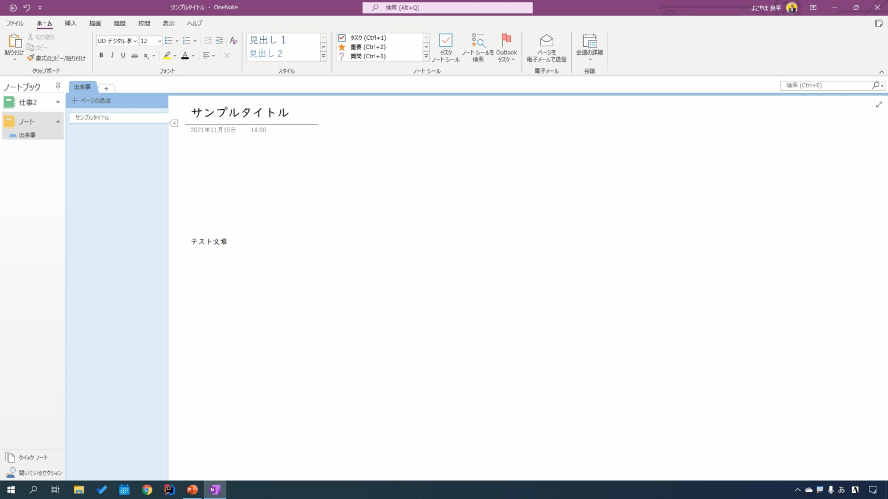
Task: Switch to the 挿入 ribbon tab
Action: pos(69,23)
